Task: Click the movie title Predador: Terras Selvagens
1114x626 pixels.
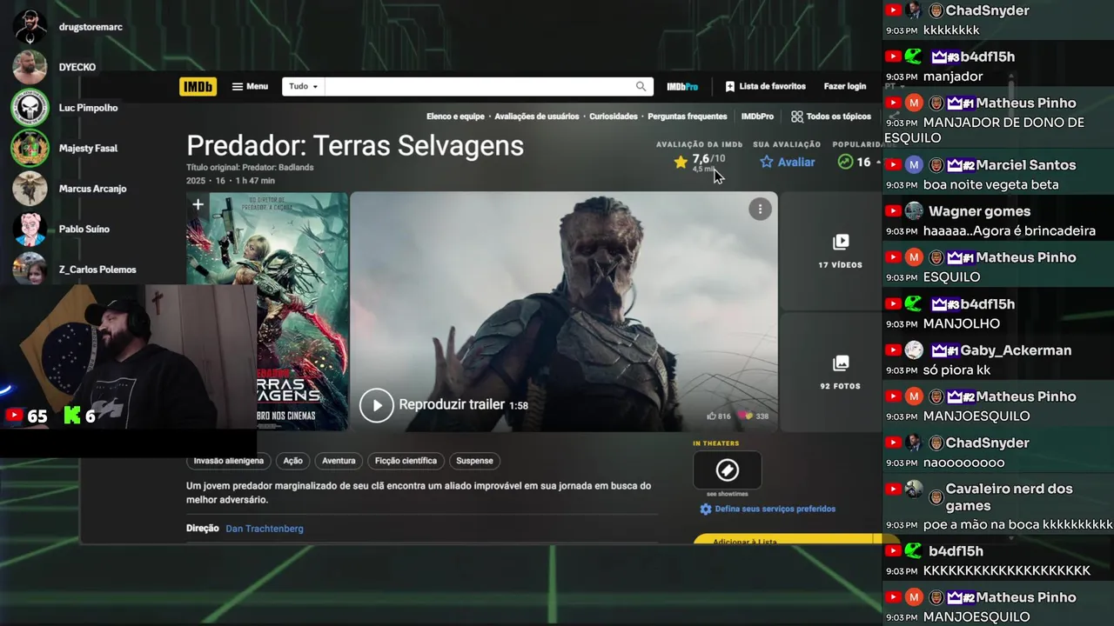Action: pos(355,145)
